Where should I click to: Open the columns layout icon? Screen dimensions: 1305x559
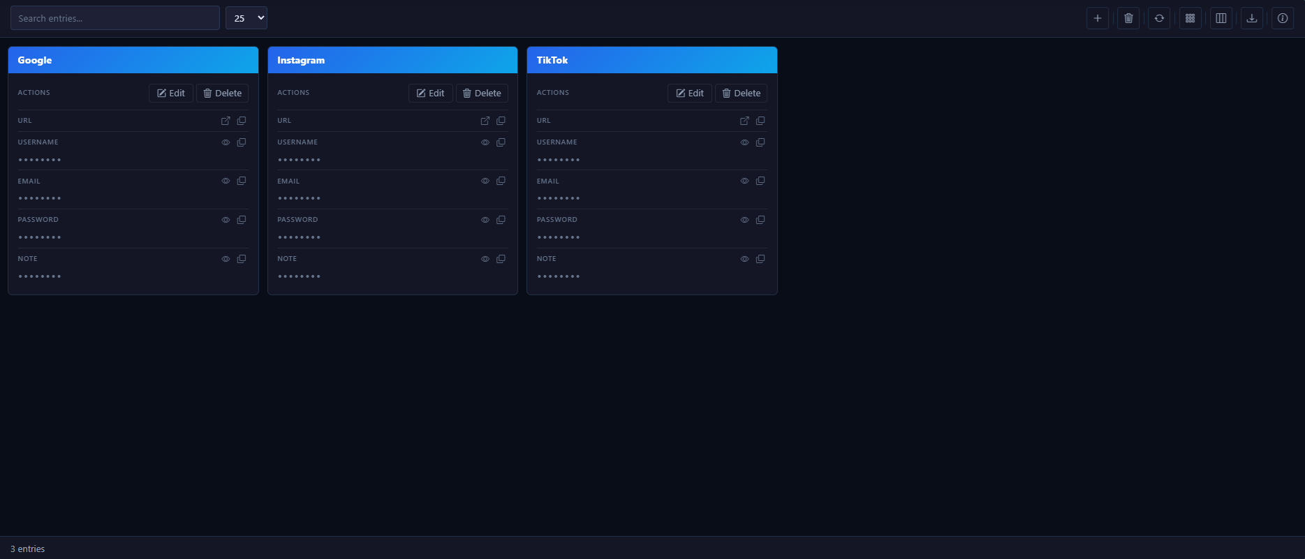click(1221, 18)
